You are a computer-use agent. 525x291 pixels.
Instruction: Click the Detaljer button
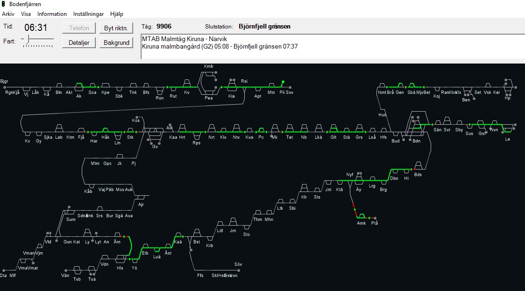point(79,43)
